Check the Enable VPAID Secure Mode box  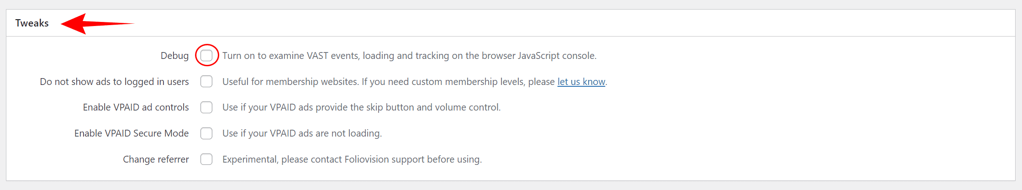(206, 133)
